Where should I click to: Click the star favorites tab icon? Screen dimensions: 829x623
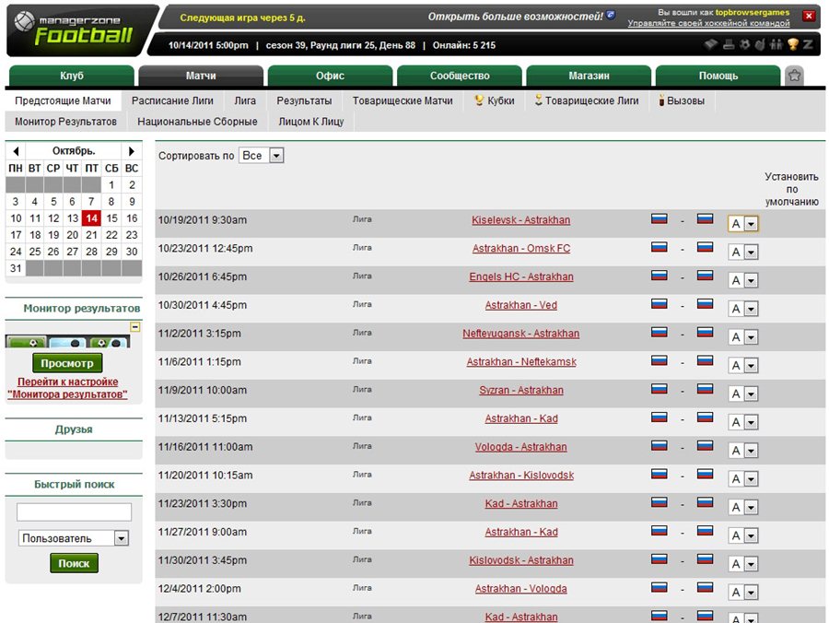coord(793,76)
